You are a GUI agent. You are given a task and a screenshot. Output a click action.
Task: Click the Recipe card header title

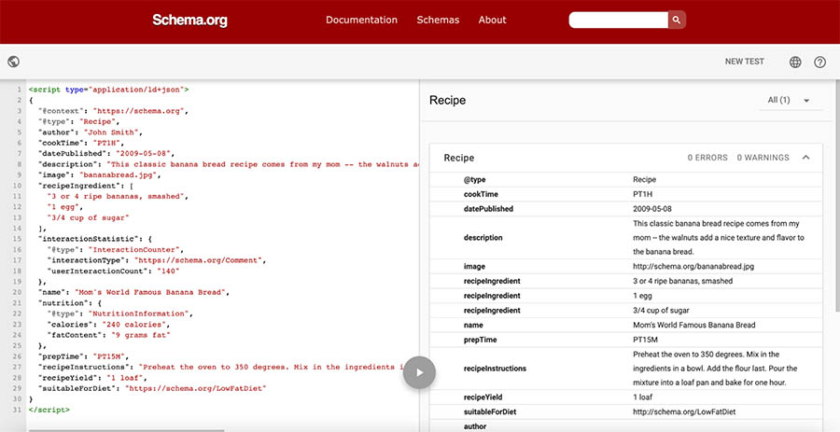[x=458, y=158]
